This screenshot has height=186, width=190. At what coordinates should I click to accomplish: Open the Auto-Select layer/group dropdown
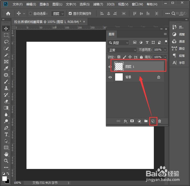(x=58, y=13)
